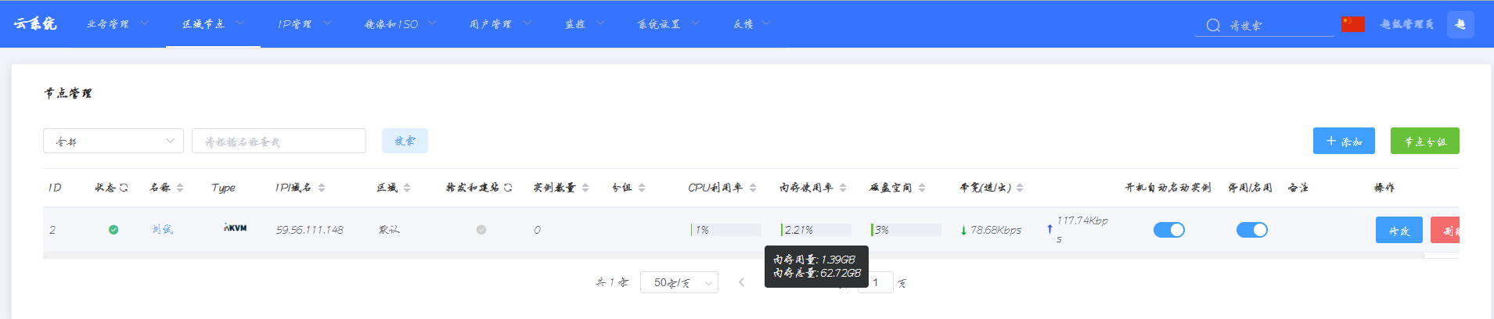Go to previous page using left arrow
Image resolution: width=1494 pixels, height=319 pixels.
click(x=741, y=282)
